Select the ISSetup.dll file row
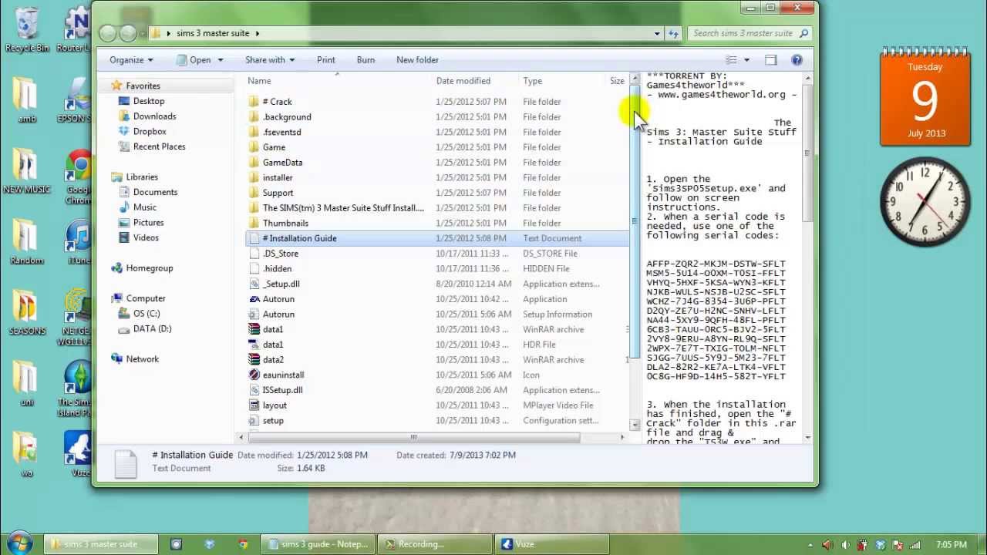 (x=436, y=390)
